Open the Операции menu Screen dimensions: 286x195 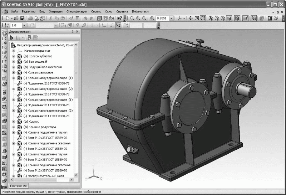point(55,11)
